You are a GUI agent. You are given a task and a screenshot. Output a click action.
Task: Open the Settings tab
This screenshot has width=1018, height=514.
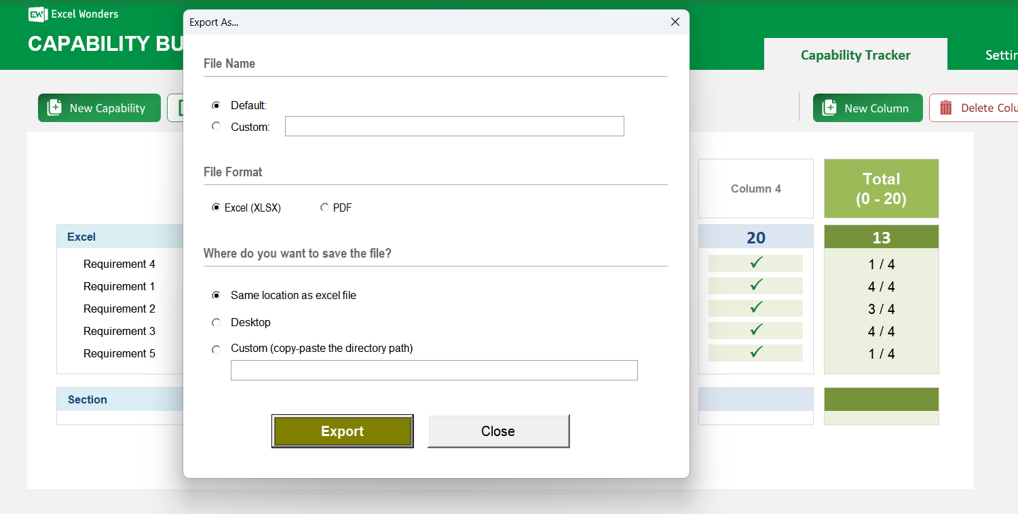tap(1002, 54)
